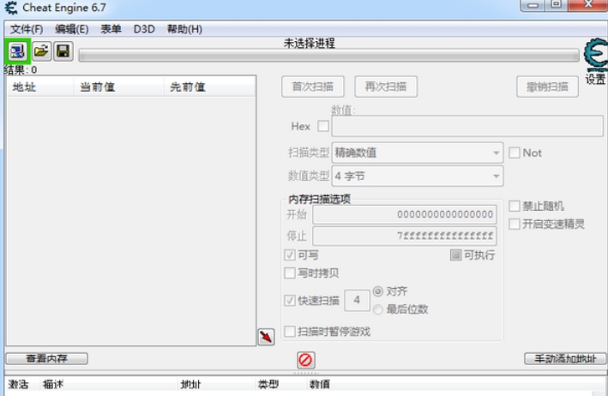The width and height of the screenshot is (608, 396).
Task: Click the 当前值 column header
Action: pyautogui.click(x=118, y=87)
